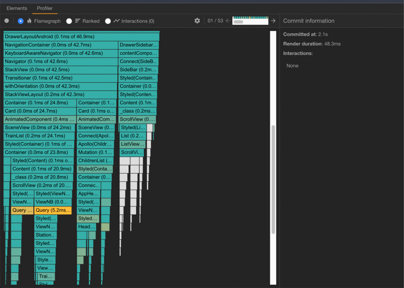404x288 pixels.
Task: Click the Flamegraph flame icon
Action: click(29, 21)
